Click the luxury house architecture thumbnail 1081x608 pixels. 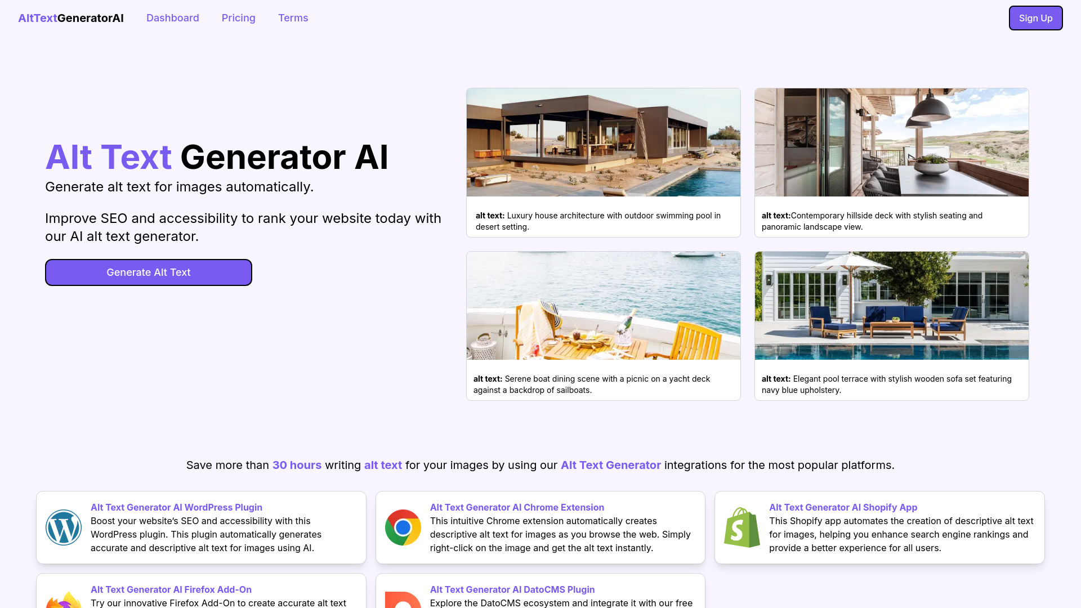(603, 142)
